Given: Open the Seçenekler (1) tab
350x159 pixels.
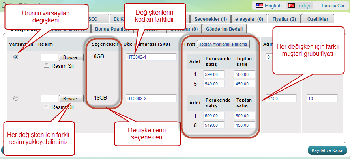Looking at the screenshot, I should point(211,19).
